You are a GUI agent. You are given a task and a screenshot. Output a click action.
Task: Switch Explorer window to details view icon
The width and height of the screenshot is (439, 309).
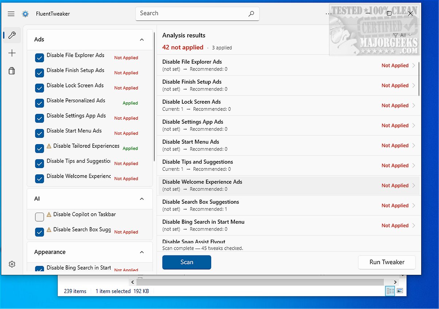[x=390, y=291]
